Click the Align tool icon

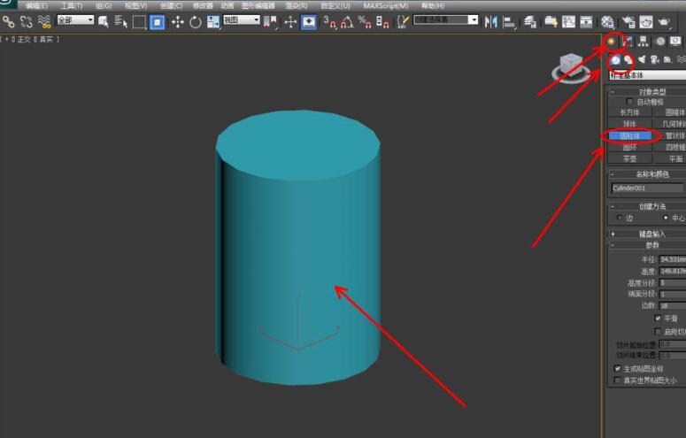pyautogui.click(x=509, y=22)
